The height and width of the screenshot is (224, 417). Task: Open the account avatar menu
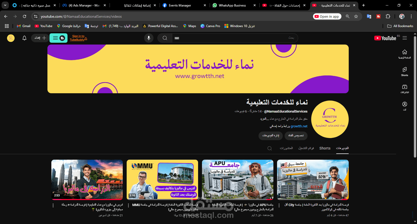coord(11,38)
